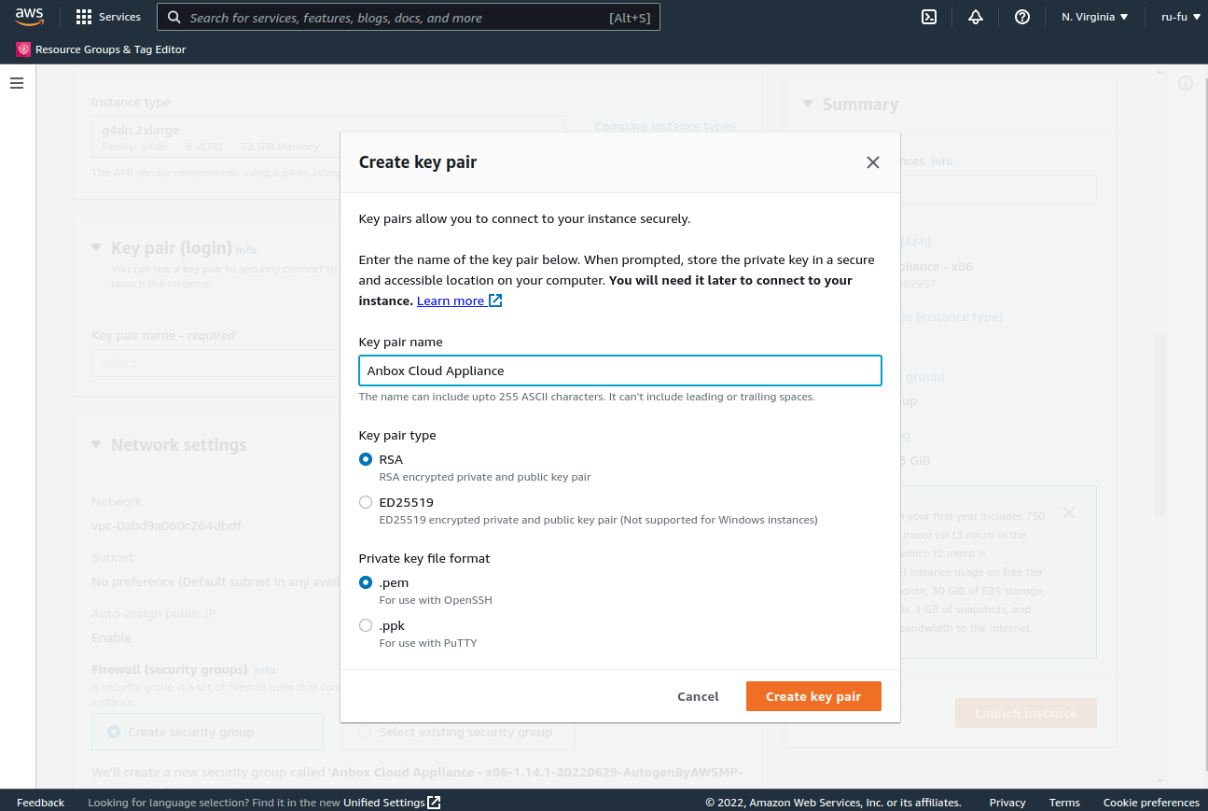Open the N. Virginia region dropdown
Screen dimensions: 1208x811
[x=1092, y=16]
